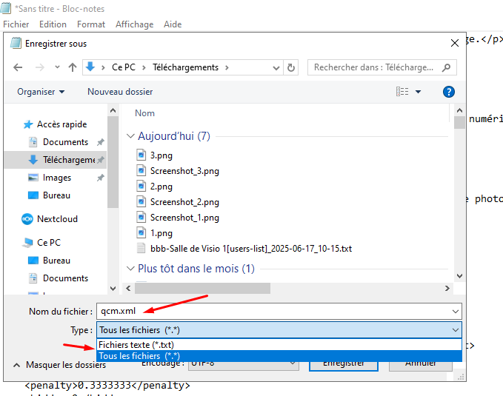Collapse the Plus tôt dans le mois group
This screenshot has width=503, height=396.
coord(131,269)
